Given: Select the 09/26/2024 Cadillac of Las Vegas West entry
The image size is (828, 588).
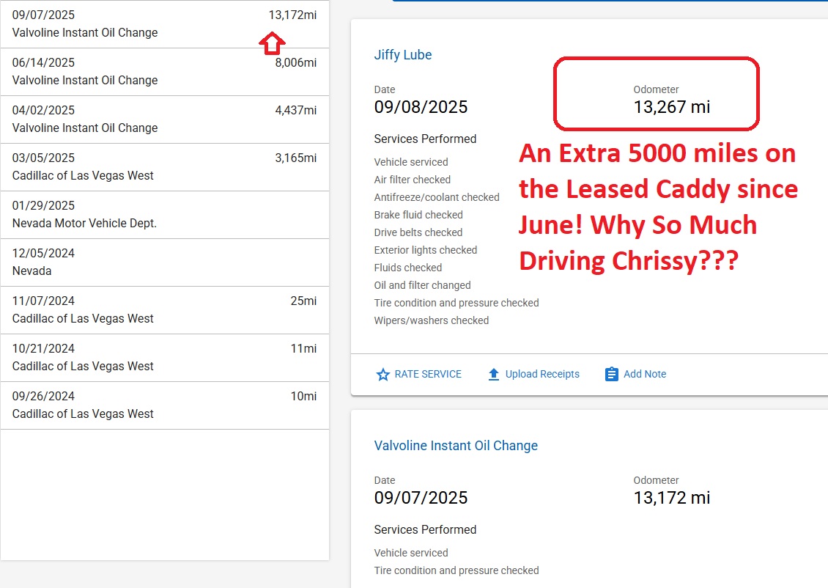Looking at the screenshot, I should (165, 405).
